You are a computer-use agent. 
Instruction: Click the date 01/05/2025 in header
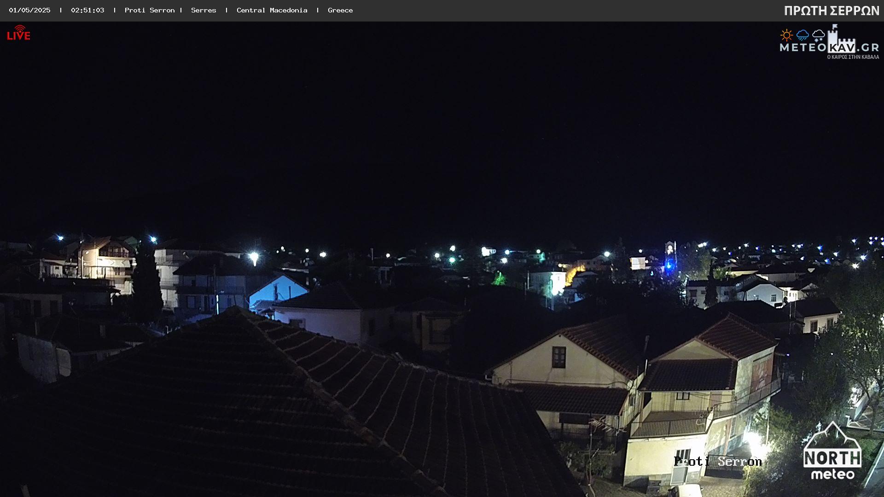[29, 10]
